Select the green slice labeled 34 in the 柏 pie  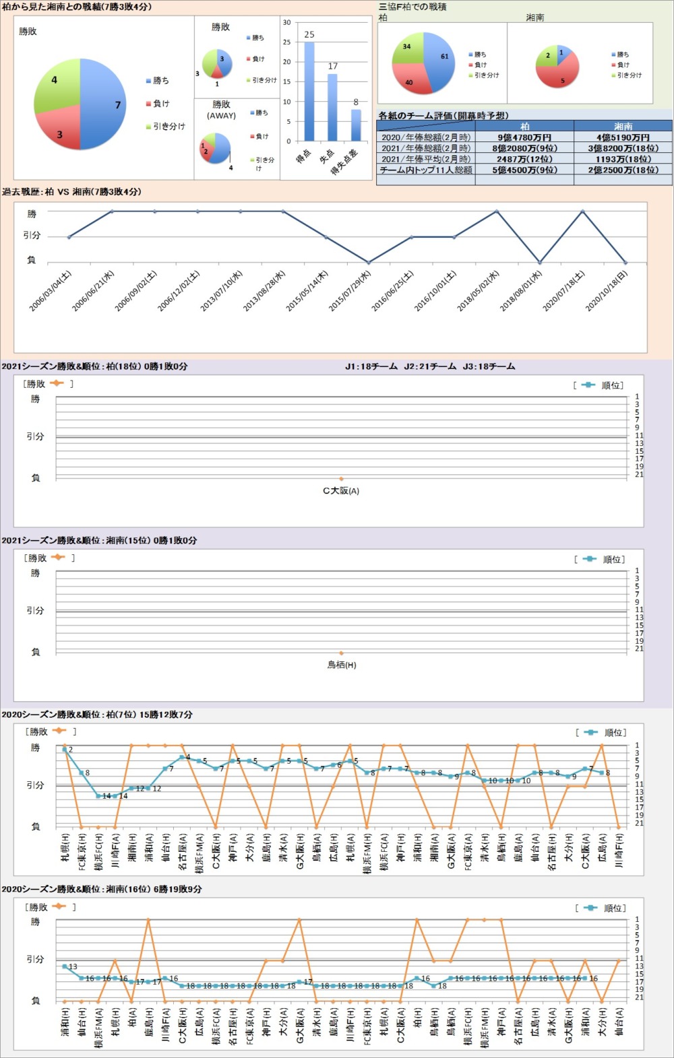408,47
